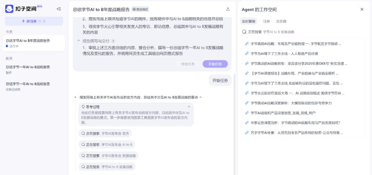
Task: Close the Agent 的工作空间 panel
Action: 362,9
